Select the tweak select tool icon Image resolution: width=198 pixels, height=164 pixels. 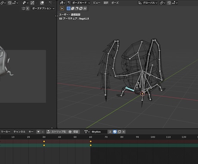pos(62,9)
